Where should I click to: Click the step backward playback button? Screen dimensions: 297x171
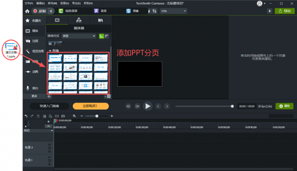click(x=128, y=106)
